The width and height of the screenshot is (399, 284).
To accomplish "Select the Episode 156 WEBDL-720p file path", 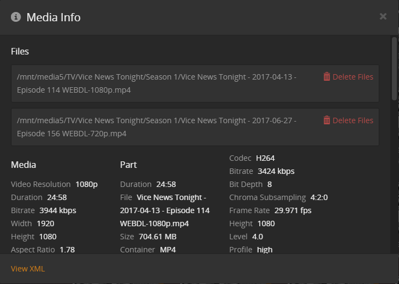I will pos(157,127).
